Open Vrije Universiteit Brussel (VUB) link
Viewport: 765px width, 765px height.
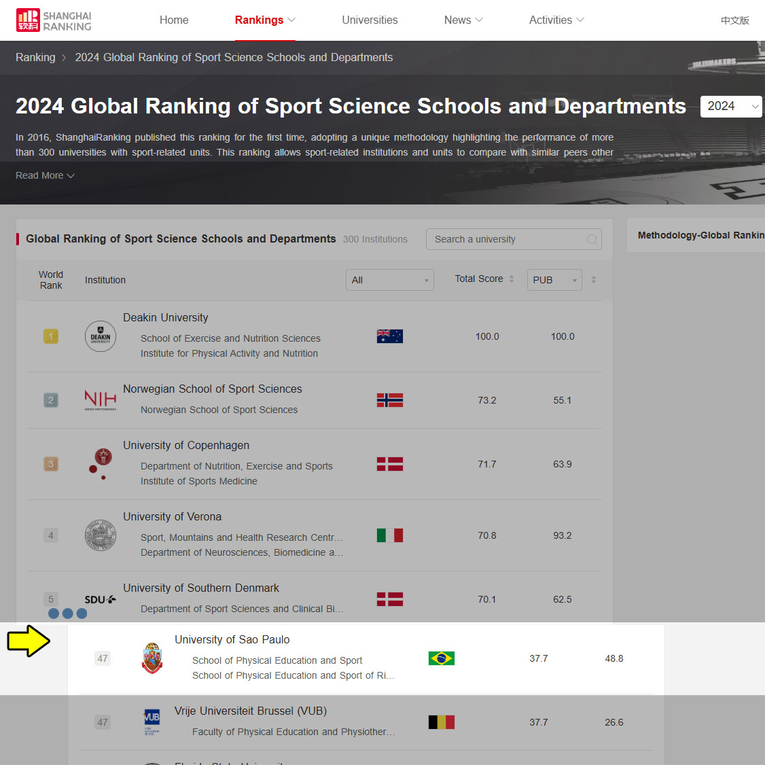pos(251,711)
